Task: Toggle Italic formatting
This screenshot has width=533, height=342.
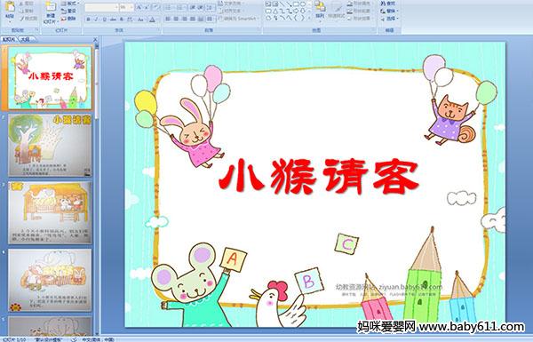Action: click(96, 20)
